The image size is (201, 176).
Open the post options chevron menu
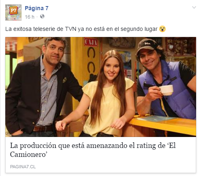pyautogui.click(x=194, y=7)
